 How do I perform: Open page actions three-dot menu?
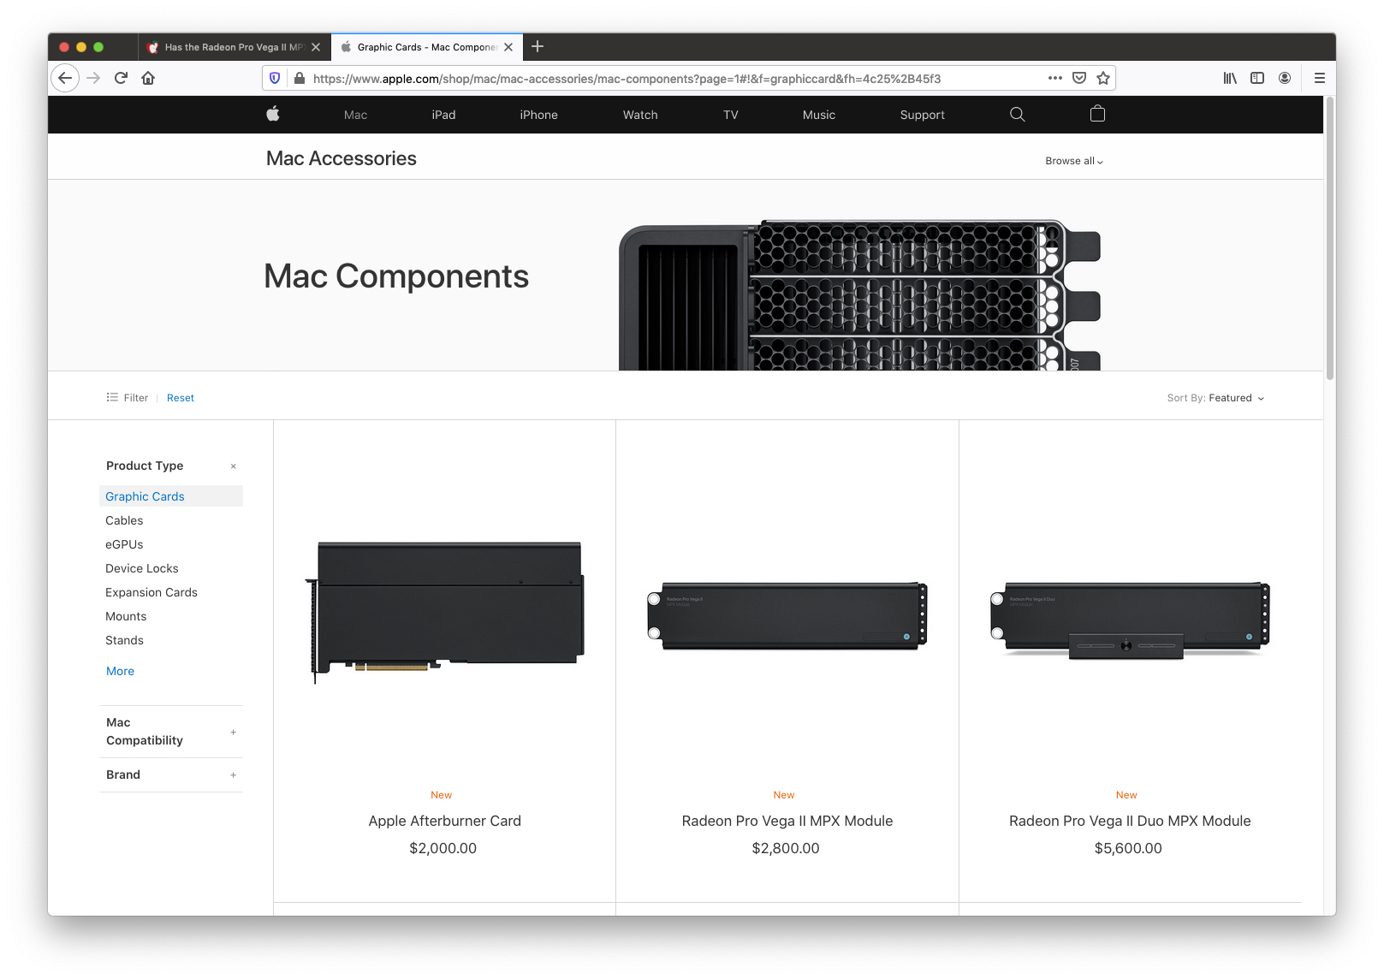[x=1055, y=78]
